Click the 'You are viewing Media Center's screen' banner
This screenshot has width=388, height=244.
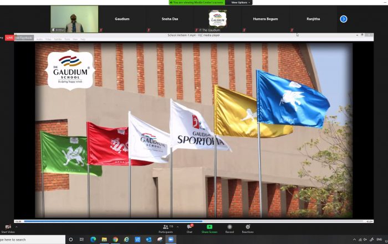(197, 2)
